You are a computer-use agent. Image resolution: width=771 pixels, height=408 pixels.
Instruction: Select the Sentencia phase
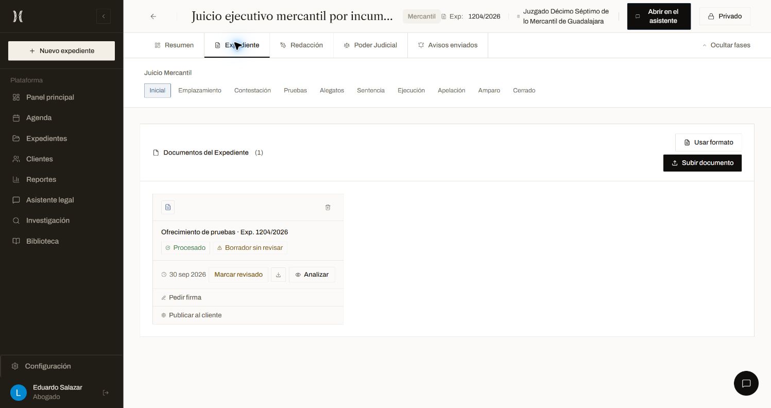(371, 91)
